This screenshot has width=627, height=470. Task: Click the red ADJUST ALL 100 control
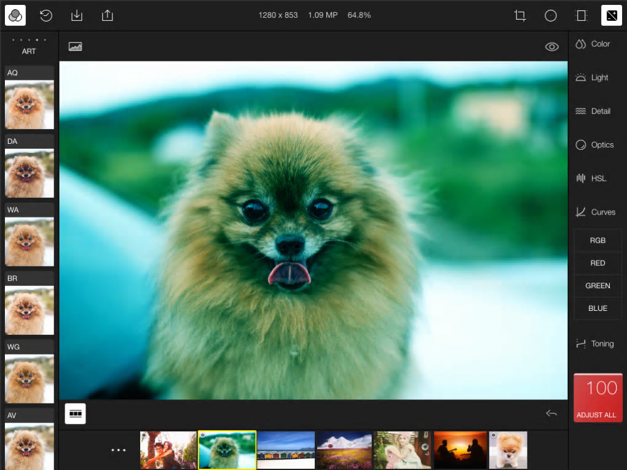(x=598, y=398)
